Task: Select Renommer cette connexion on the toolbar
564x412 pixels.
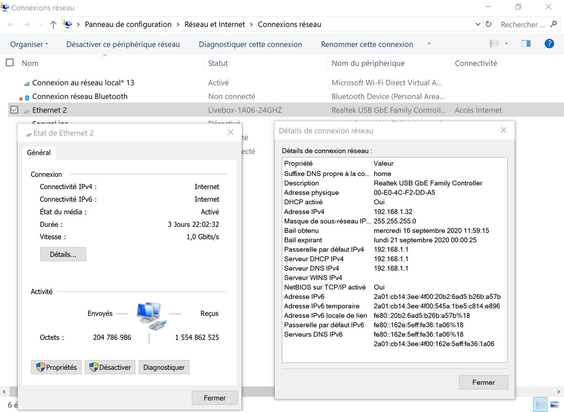Action: click(x=367, y=44)
